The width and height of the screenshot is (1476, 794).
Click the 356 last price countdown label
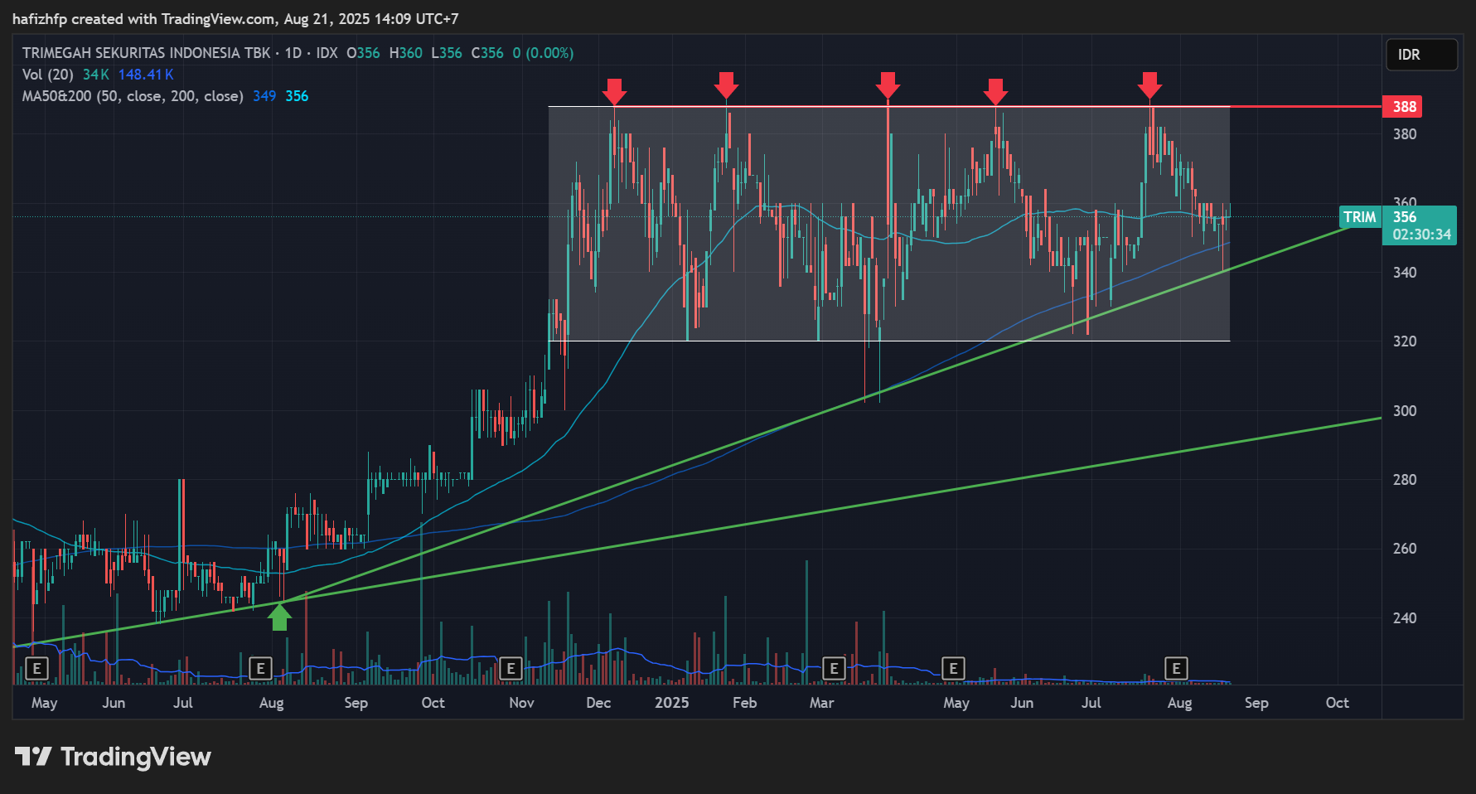click(x=1420, y=225)
